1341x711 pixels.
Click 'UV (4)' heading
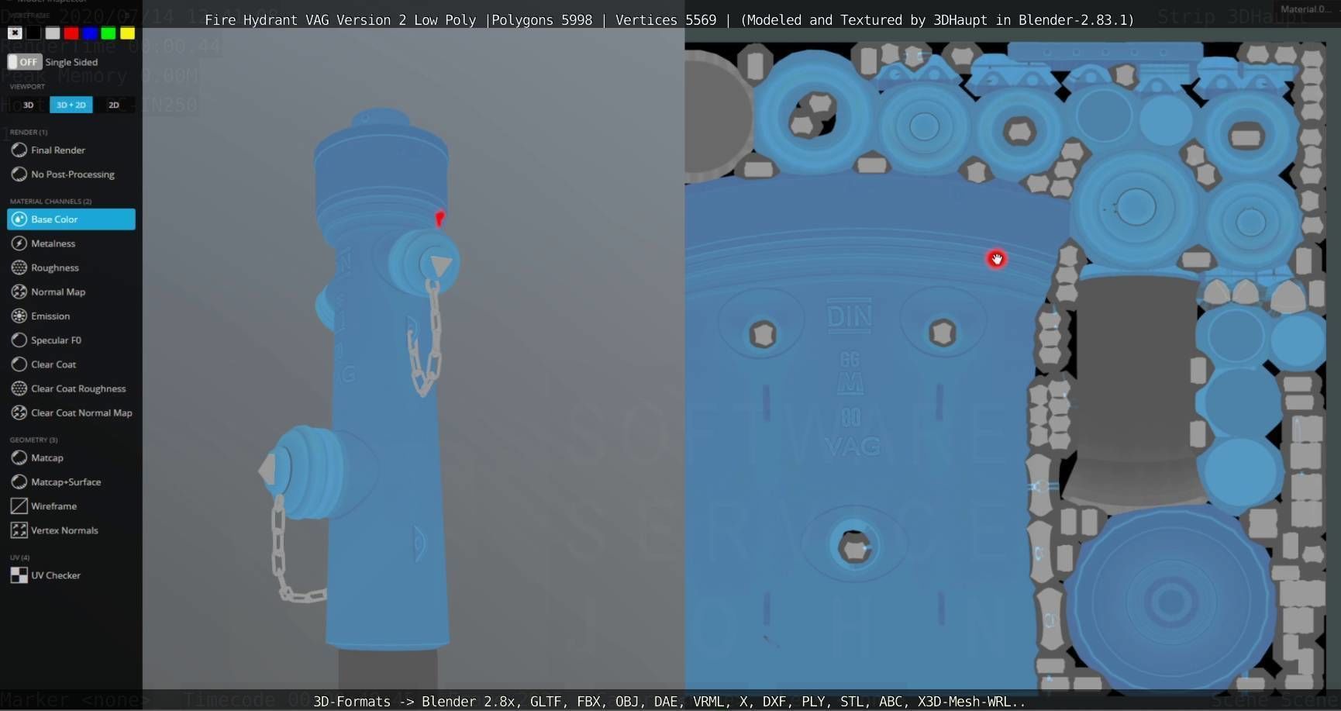19,557
